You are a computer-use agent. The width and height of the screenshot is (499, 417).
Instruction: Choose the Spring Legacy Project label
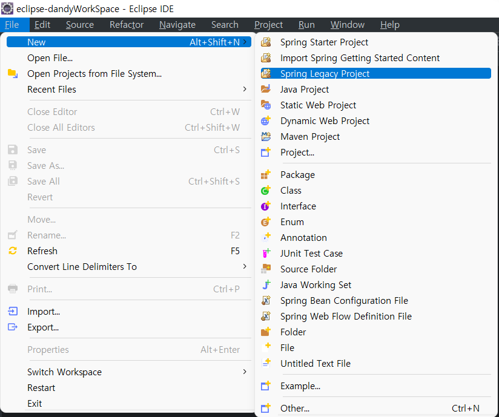[x=325, y=74]
